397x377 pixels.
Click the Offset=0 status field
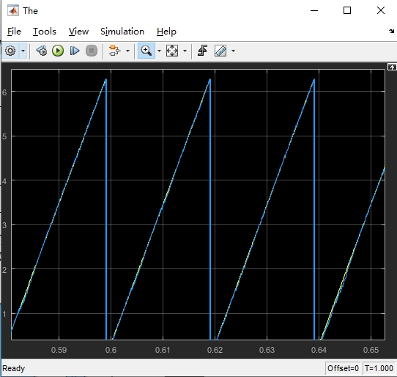click(x=343, y=368)
